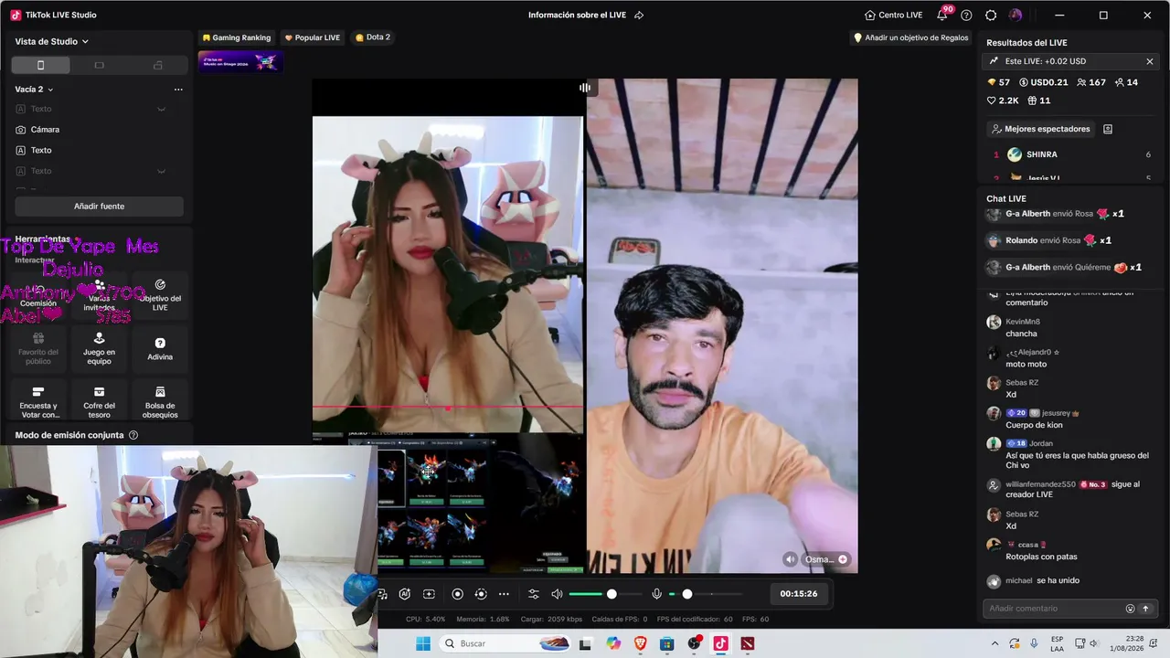Open the Bolsa de obsequios tool
This screenshot has height=658, width=1170.
point(160,402)
